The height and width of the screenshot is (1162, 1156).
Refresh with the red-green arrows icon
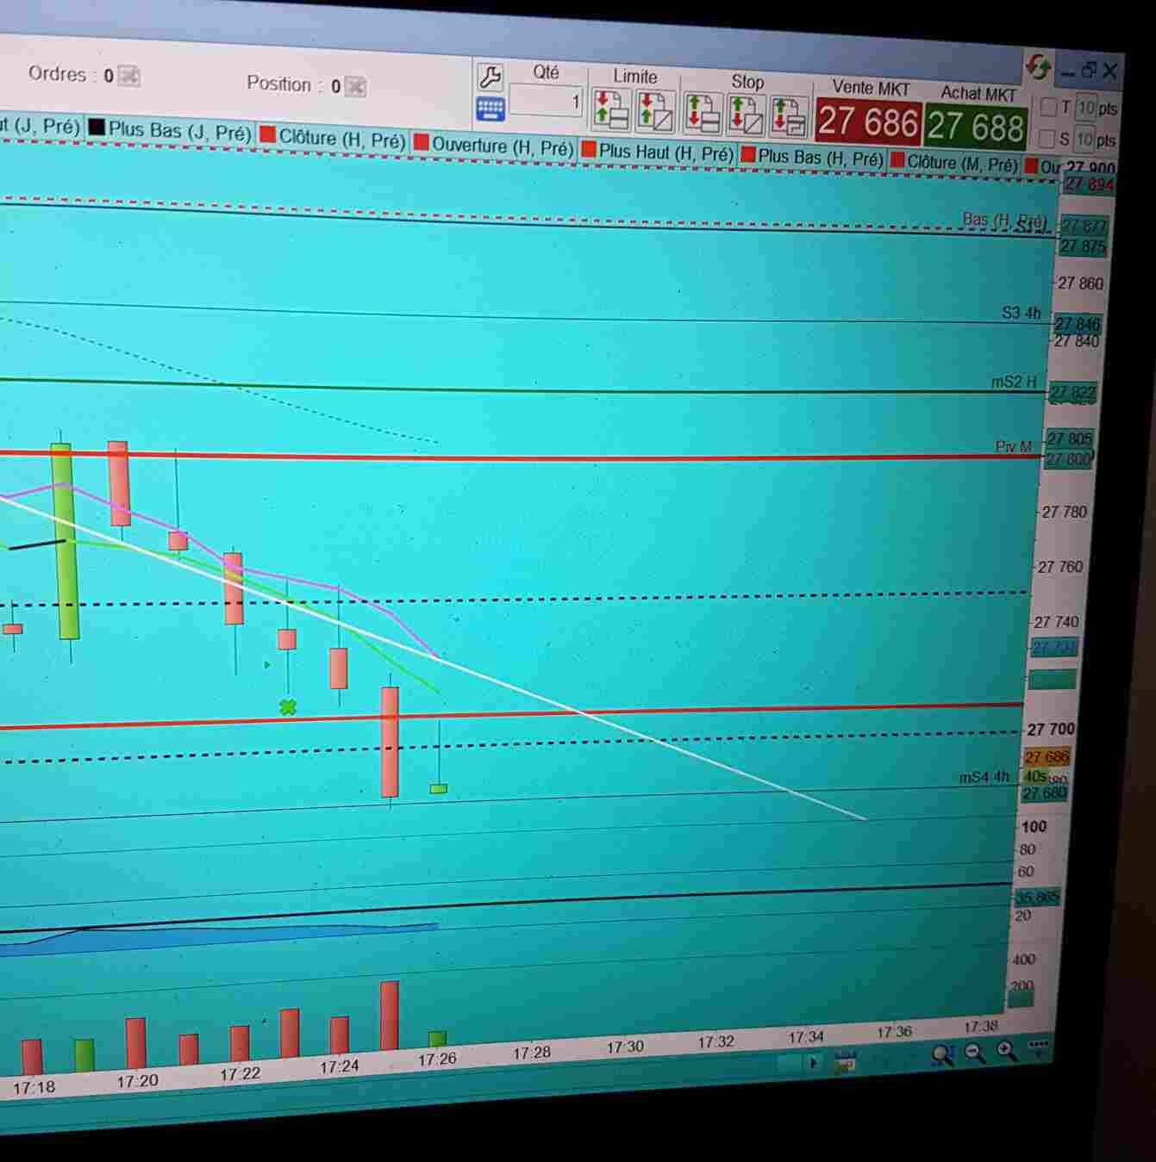point(1039,67)
